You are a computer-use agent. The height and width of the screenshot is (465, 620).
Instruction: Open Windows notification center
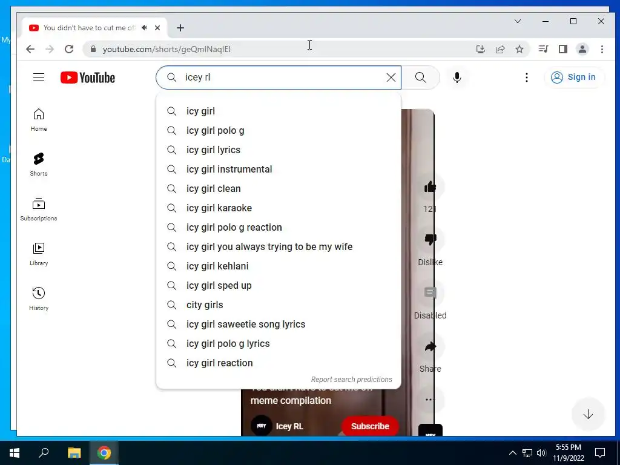pos(600,453)
